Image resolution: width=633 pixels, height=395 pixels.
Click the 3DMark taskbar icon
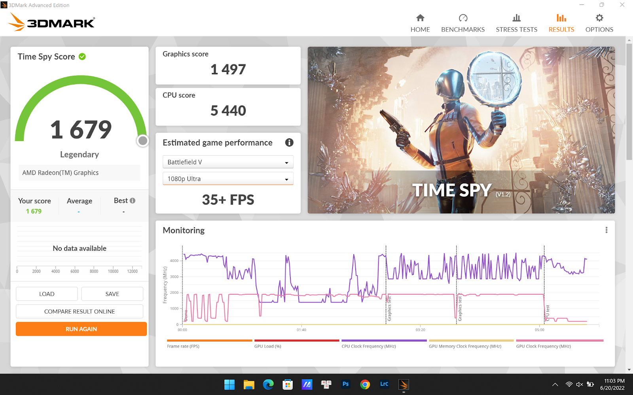tap(404, 384)
